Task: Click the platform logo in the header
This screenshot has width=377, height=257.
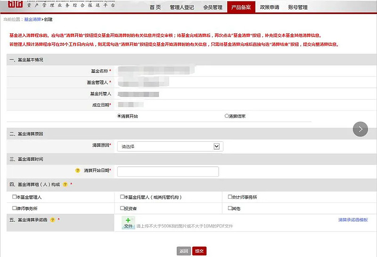Action: tap(15, 4)
